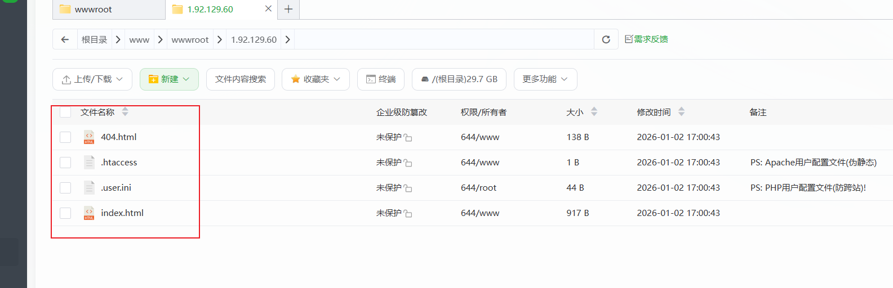The height and width of the screenshot is (288, 893).
Task: Open the 需求反馈 feedback link
Action: coord(646,39)
